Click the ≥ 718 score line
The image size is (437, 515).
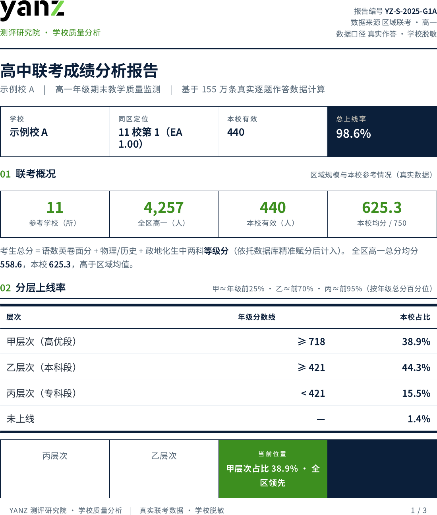pyautogui.click(x=311, y=341)
